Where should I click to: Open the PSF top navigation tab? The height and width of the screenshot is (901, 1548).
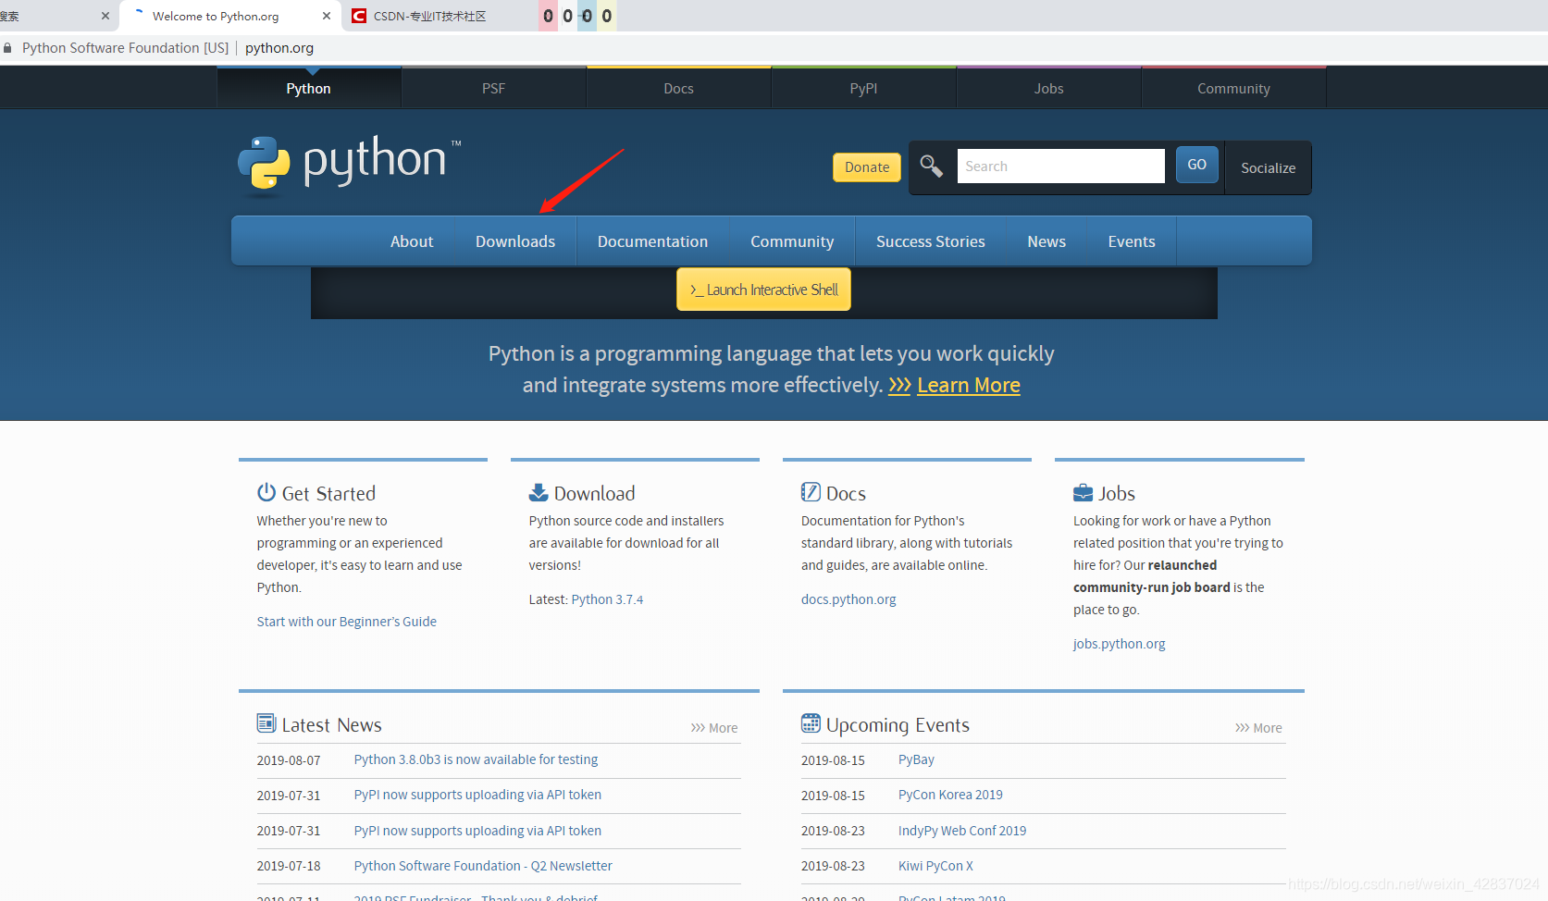click(x=493, y=89)
